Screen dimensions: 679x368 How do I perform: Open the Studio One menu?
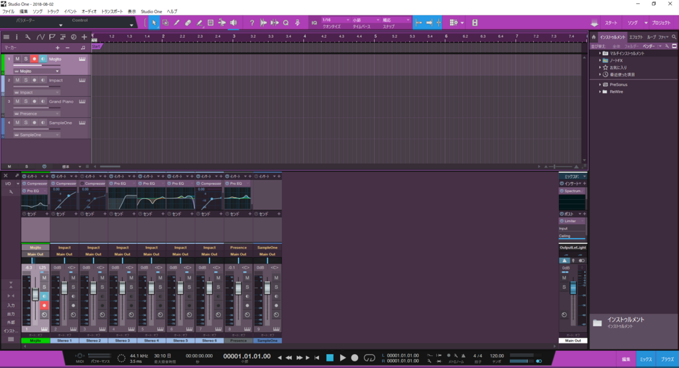(x=151, y=12)
